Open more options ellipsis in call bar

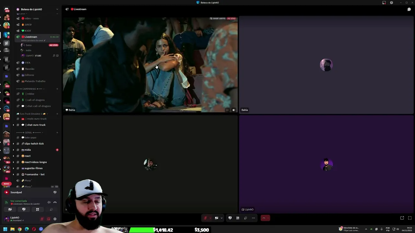click(254, 218)
